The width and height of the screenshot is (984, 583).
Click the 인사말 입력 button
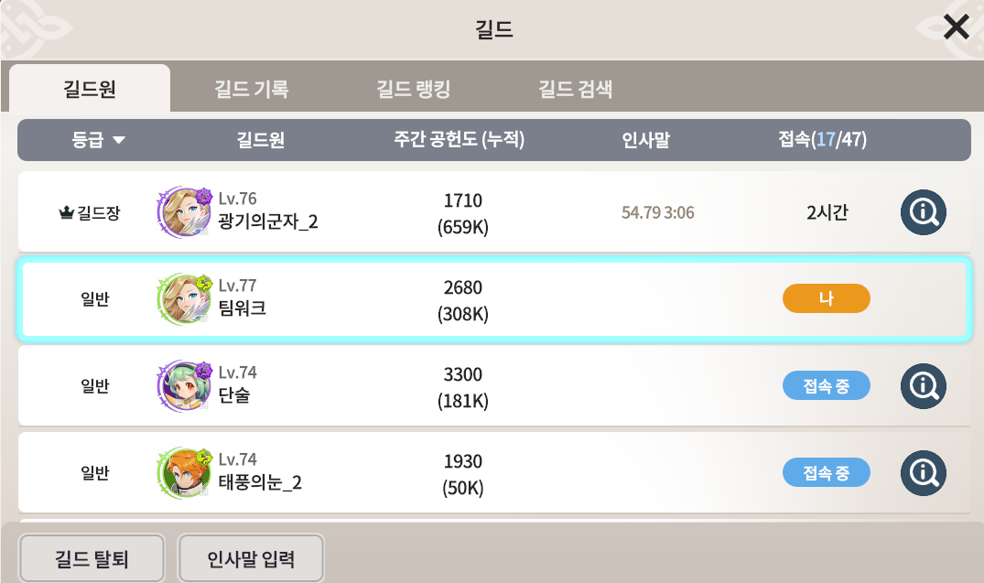coord(251,558)
